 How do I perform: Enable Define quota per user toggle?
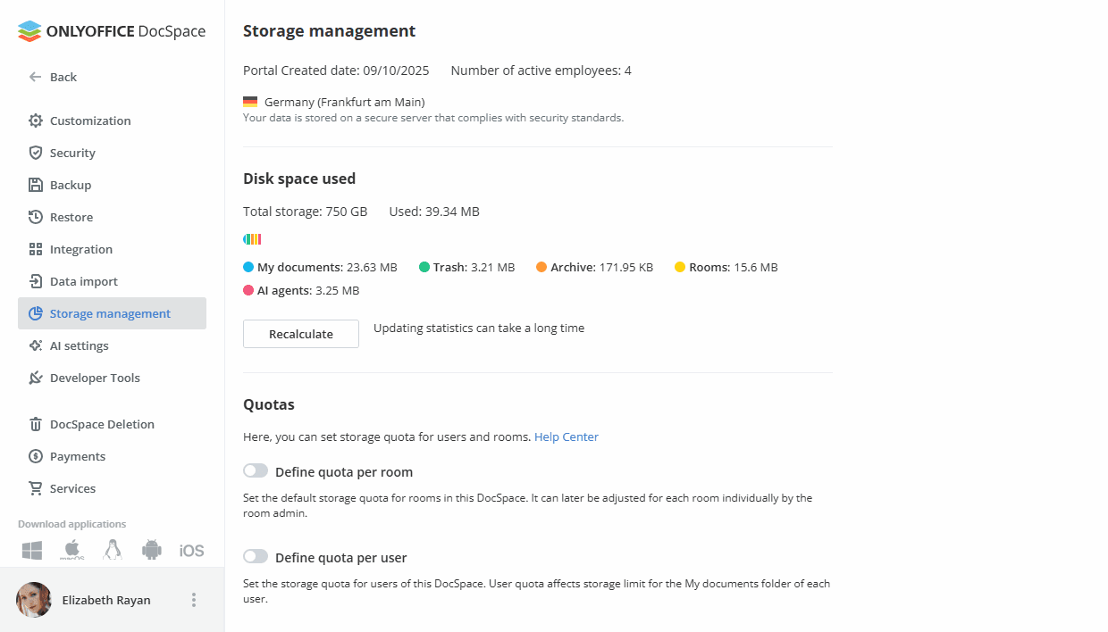click(x=255, y=556)
